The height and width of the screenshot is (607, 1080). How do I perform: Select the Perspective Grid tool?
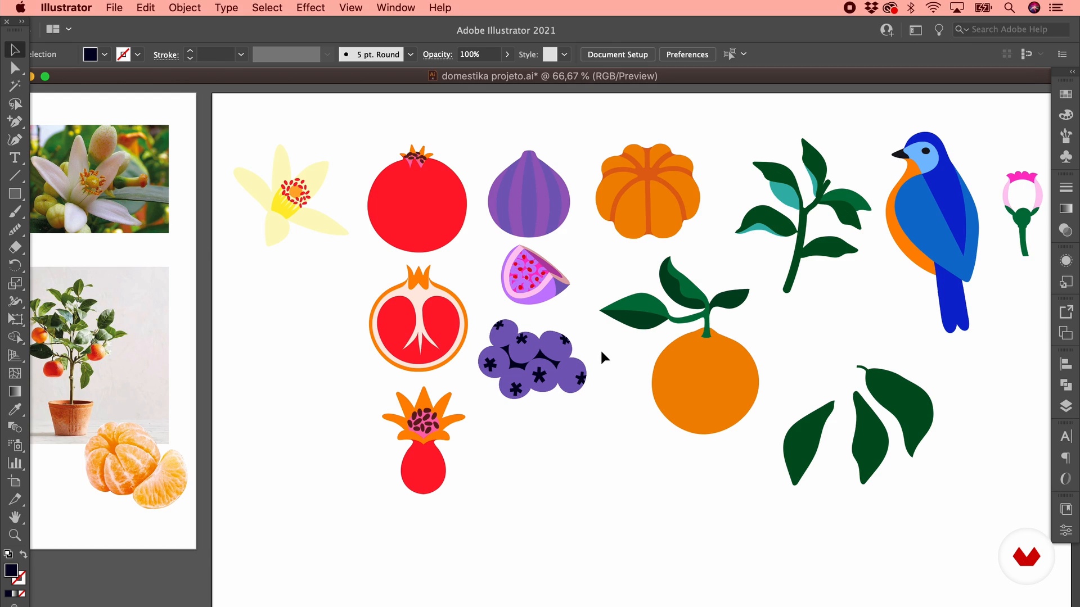pyautogui.click(x=15, y=355)
